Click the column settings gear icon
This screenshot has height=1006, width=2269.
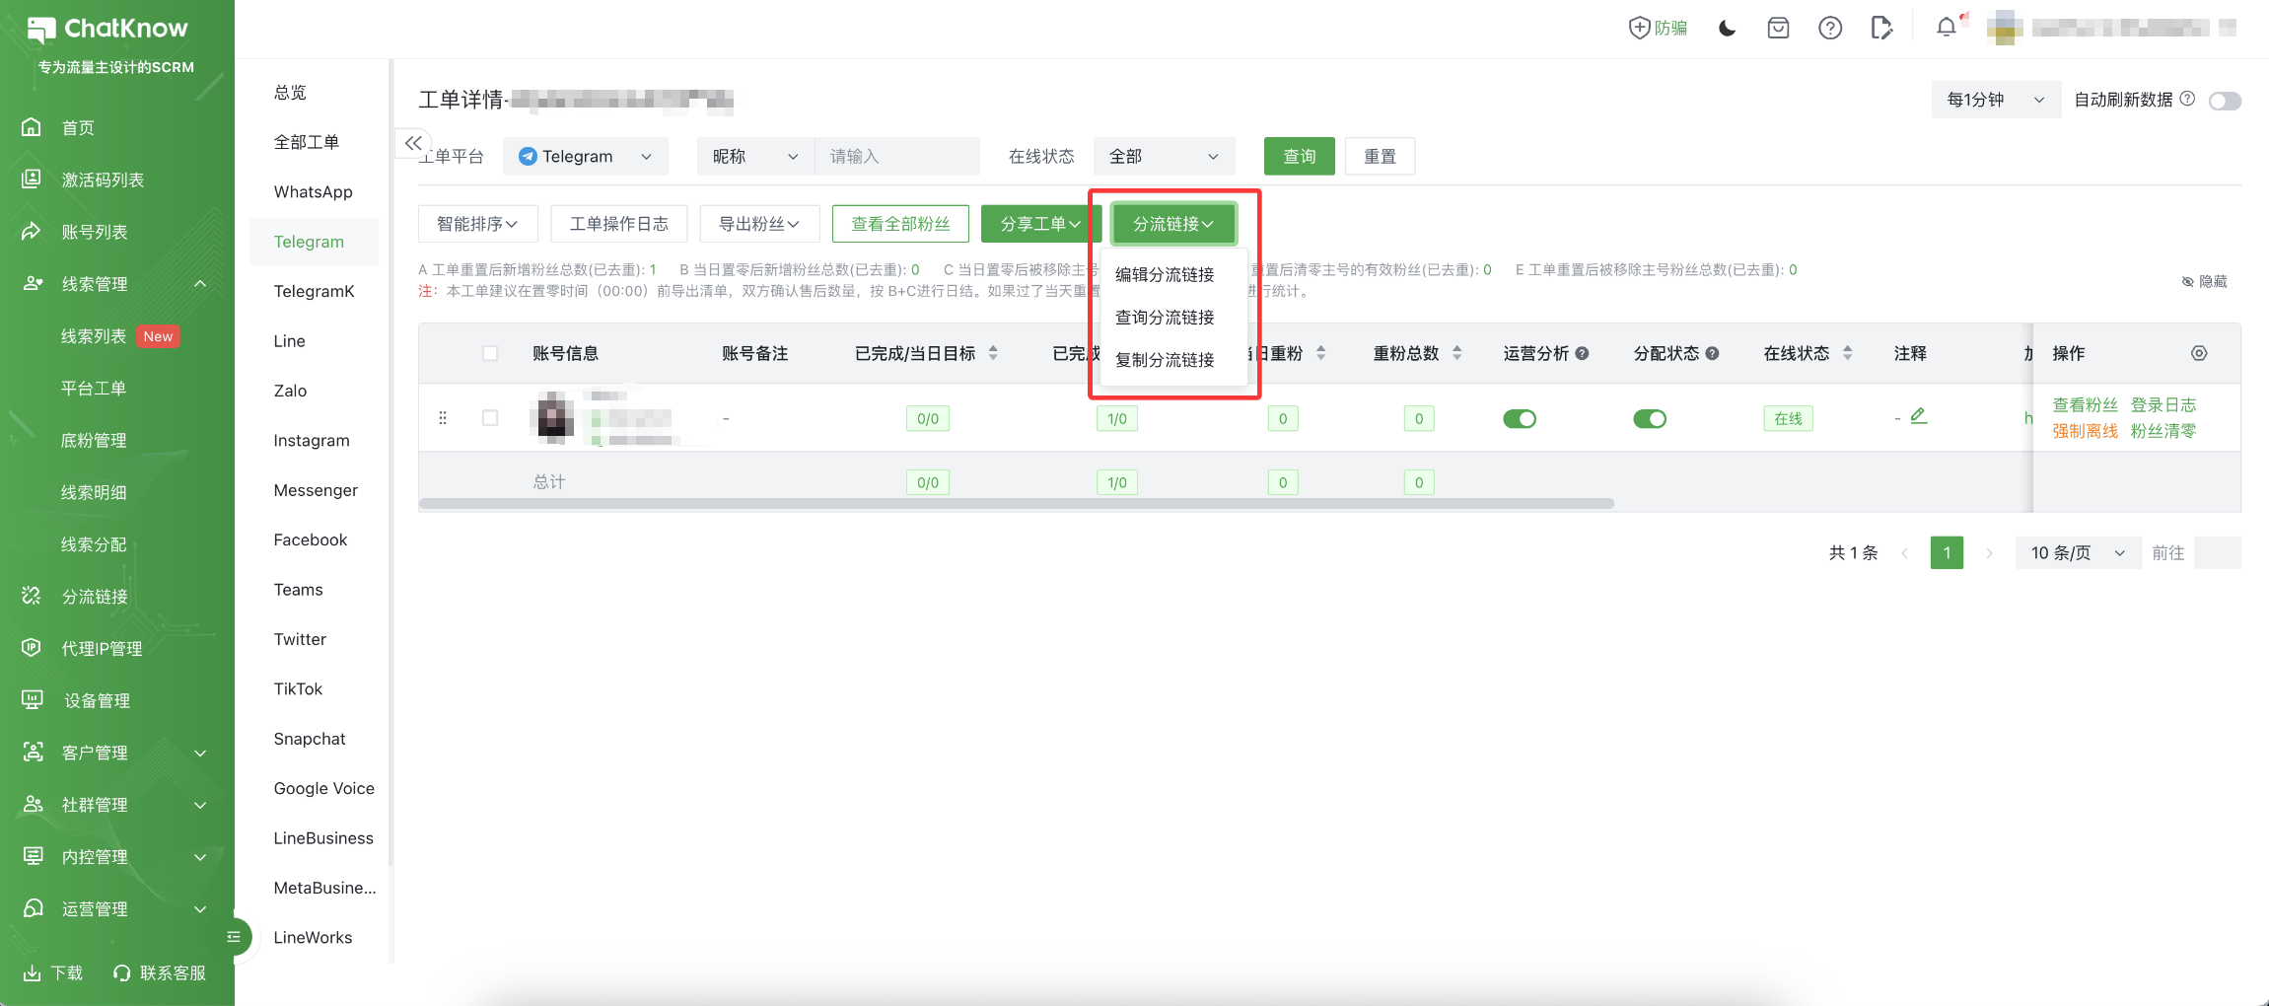point(2199,353)
